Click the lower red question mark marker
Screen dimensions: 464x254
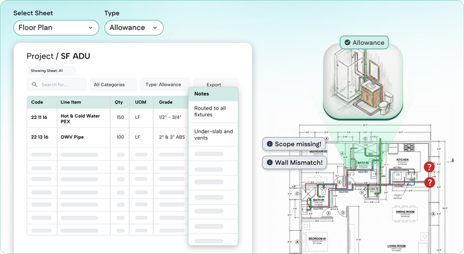pyautogui.click(x=429, y=183)
